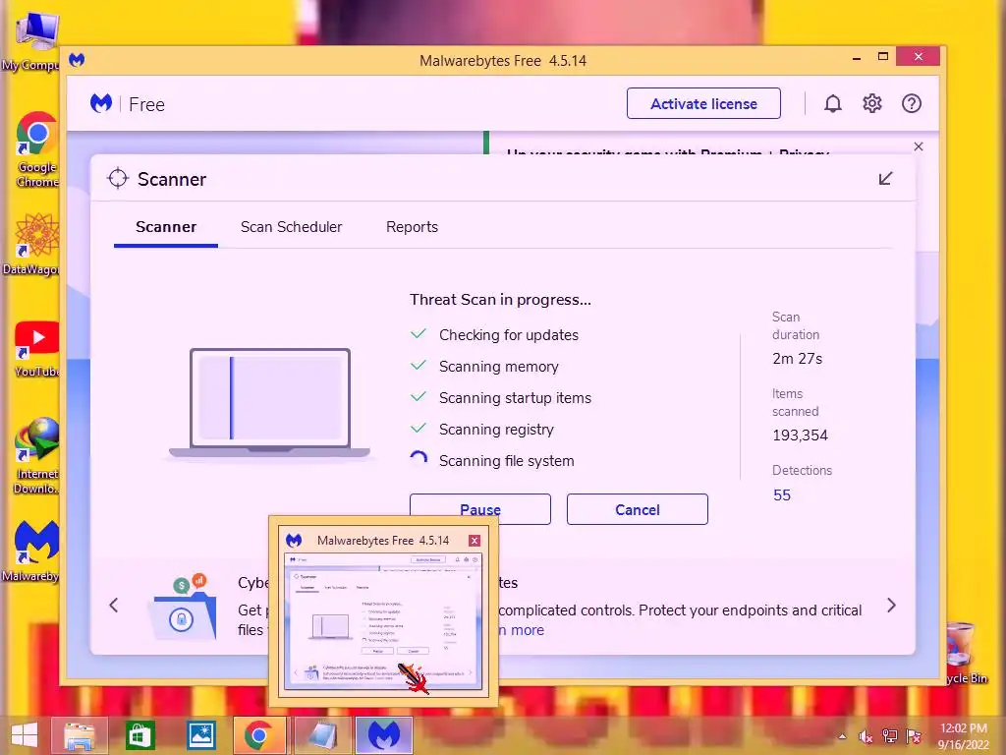Close the Malwarebytes taskbar preview

click(475, 541)
